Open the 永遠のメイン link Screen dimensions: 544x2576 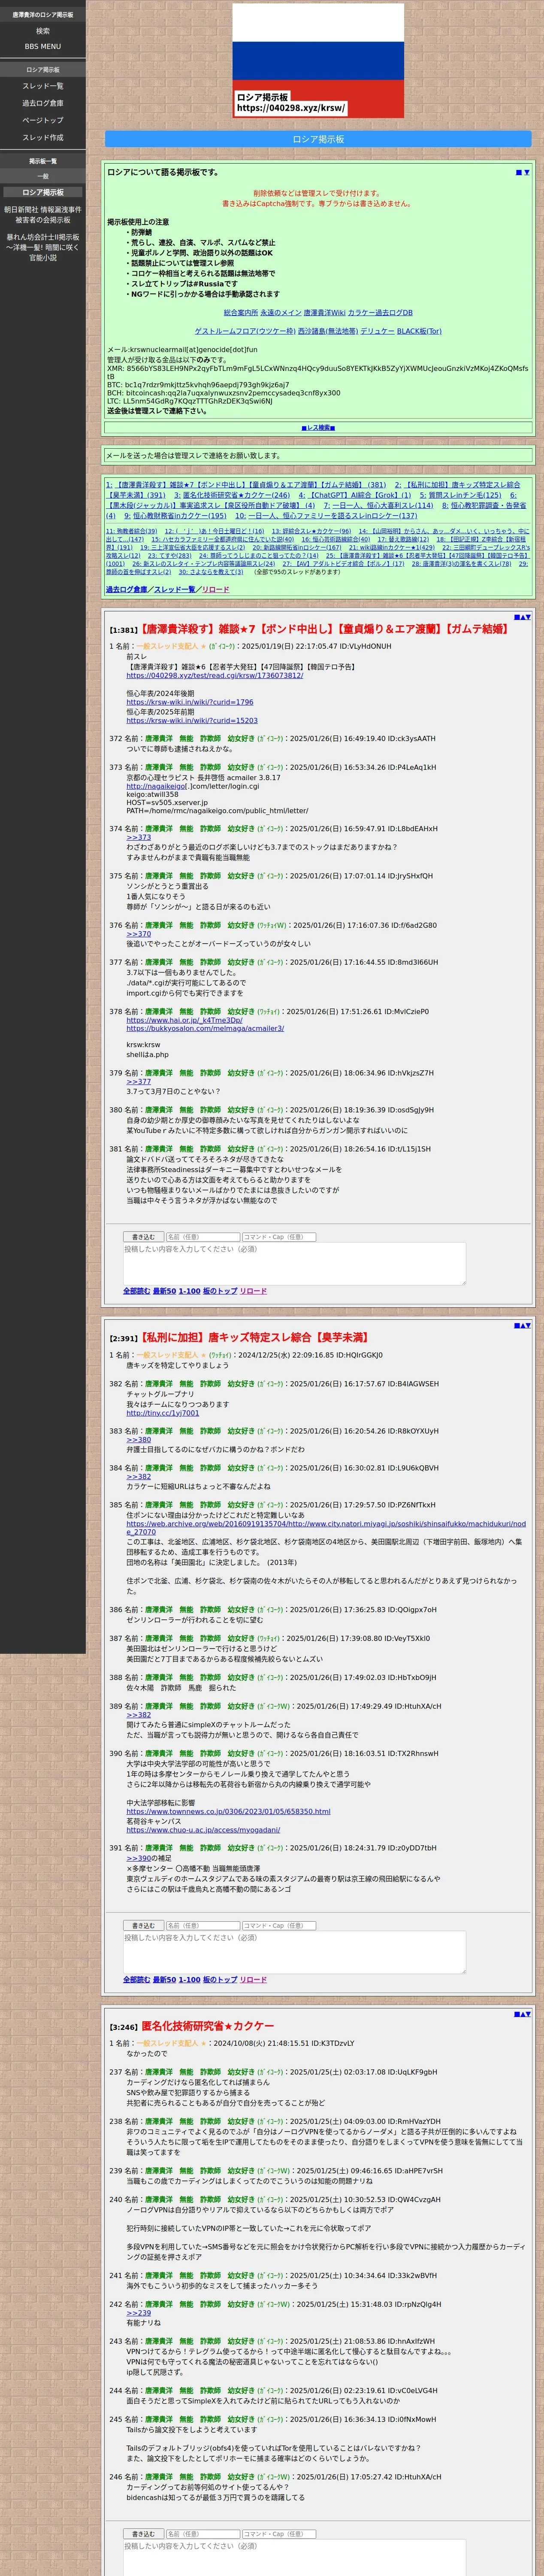(x=280, y=313)
